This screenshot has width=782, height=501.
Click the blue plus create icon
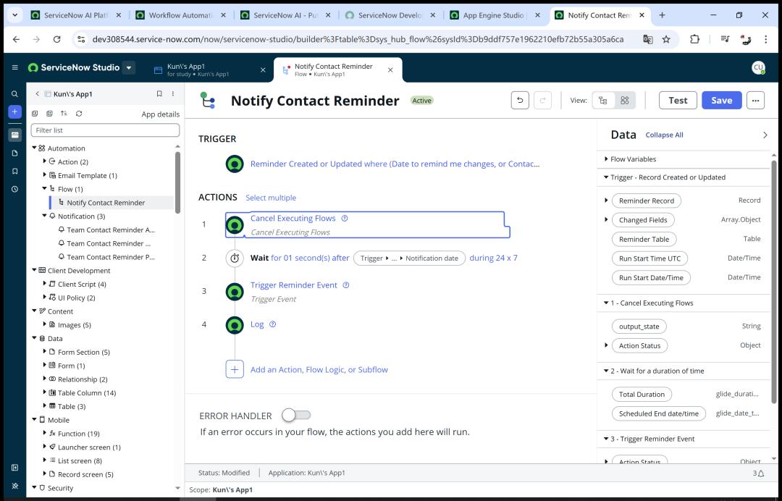tap(15, 111)
